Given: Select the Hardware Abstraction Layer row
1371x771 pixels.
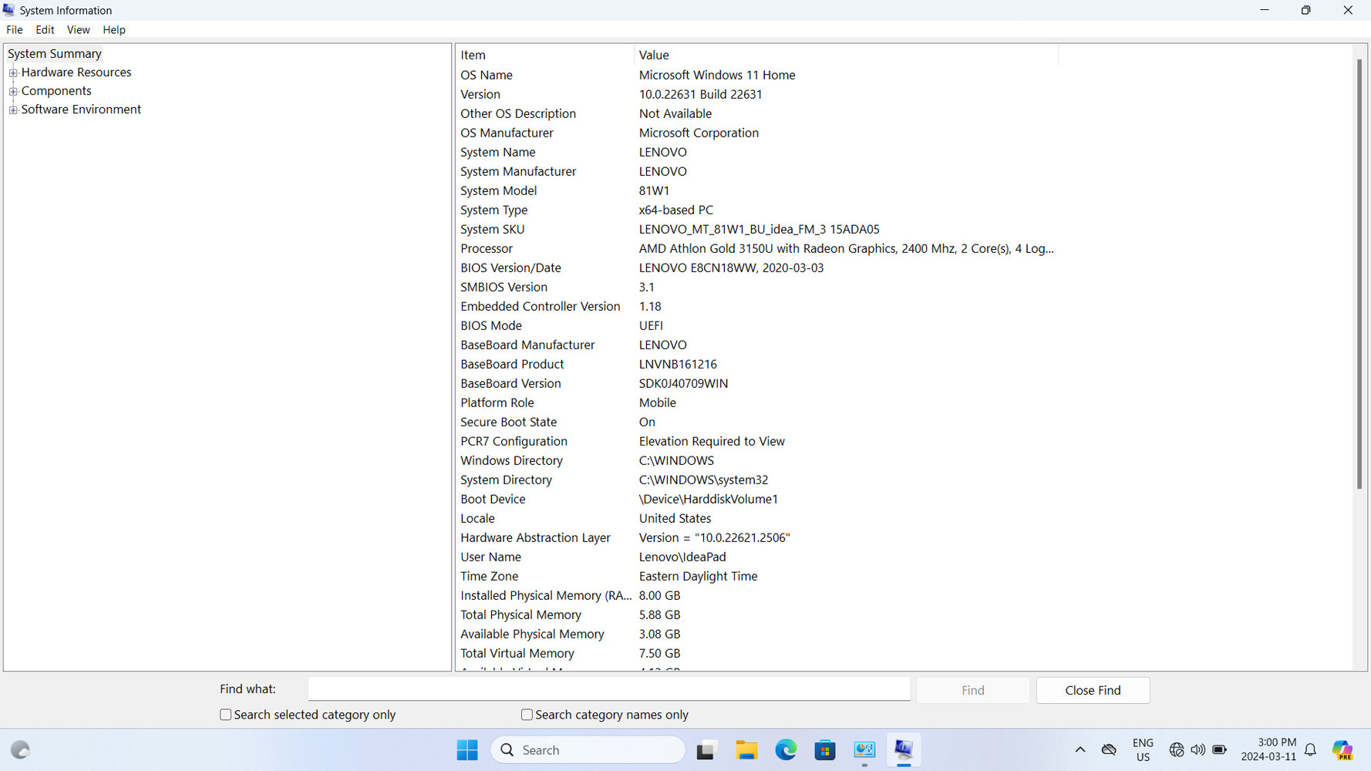Looking at the screenshot, I should pos(757,537).
